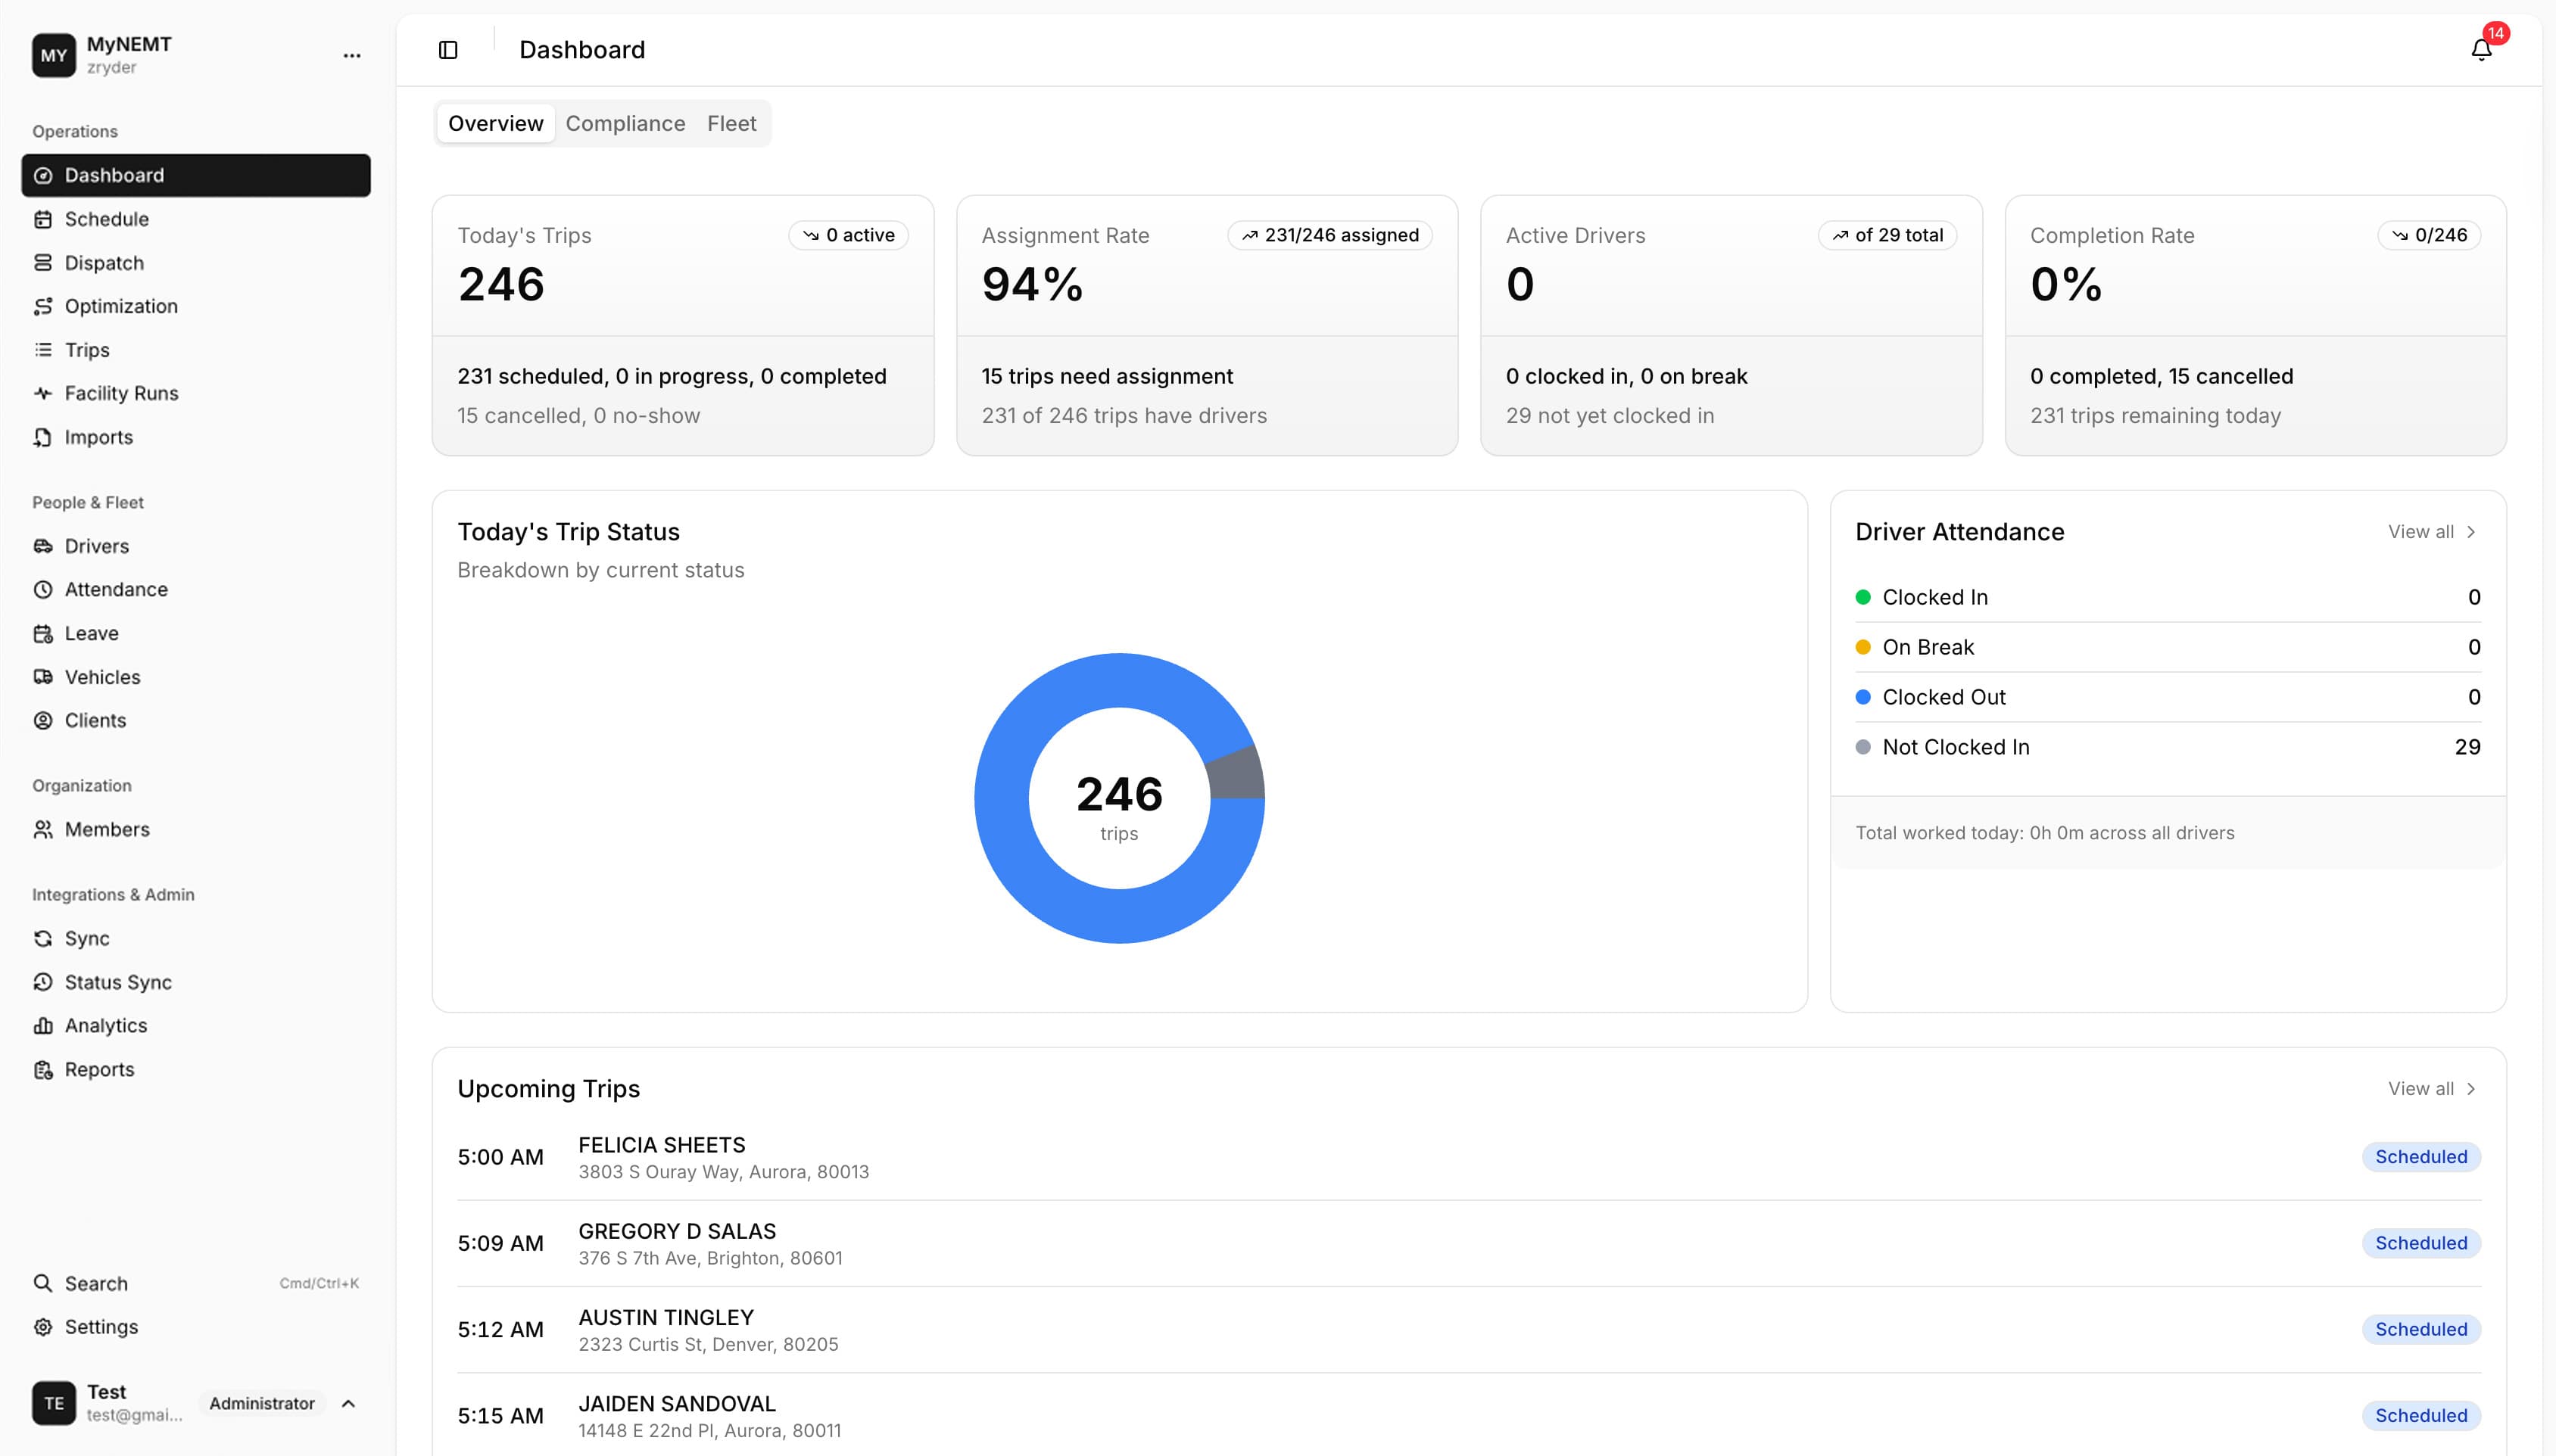Select the Status Sync icon

44,982
